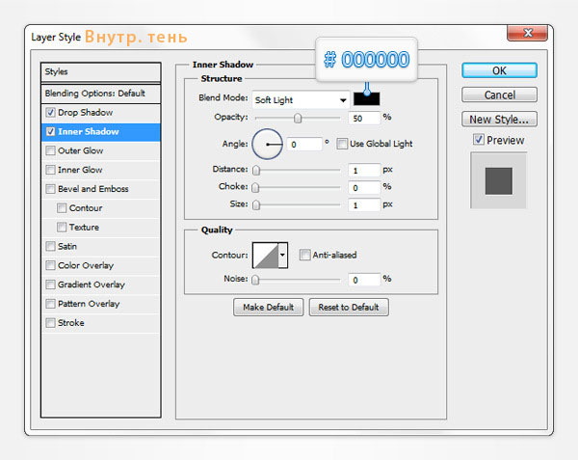This screenshot has height=460, width=578.
Task: Open Blending Options: Default
Action: pos(100,94)
